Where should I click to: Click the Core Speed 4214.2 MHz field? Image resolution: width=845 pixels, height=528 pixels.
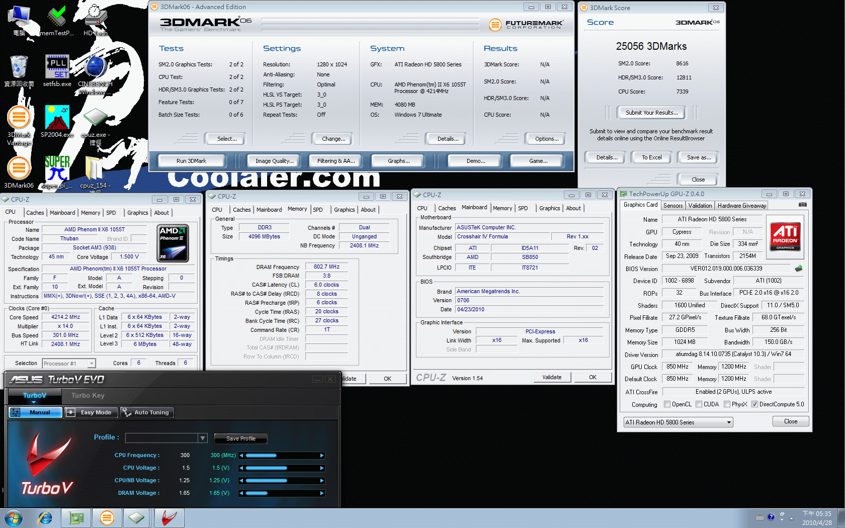click(x=65, y=317)
